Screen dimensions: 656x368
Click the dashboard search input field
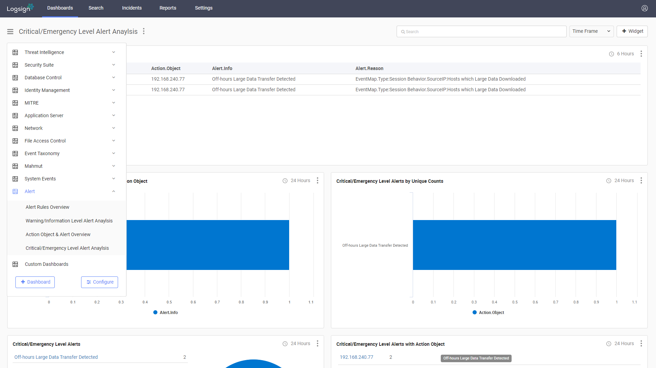point(481,31)
